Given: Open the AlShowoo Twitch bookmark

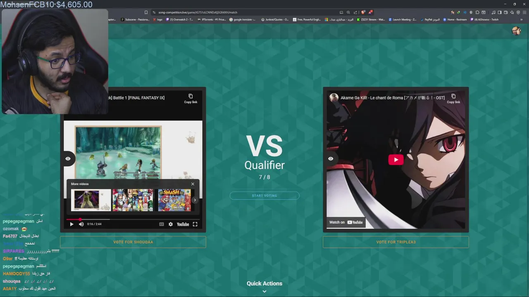Looking at the screenshot, I should [484, 19].
